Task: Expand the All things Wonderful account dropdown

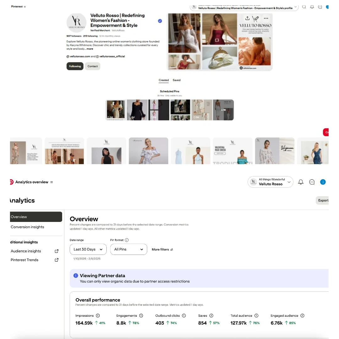Action: pos(271,182)
